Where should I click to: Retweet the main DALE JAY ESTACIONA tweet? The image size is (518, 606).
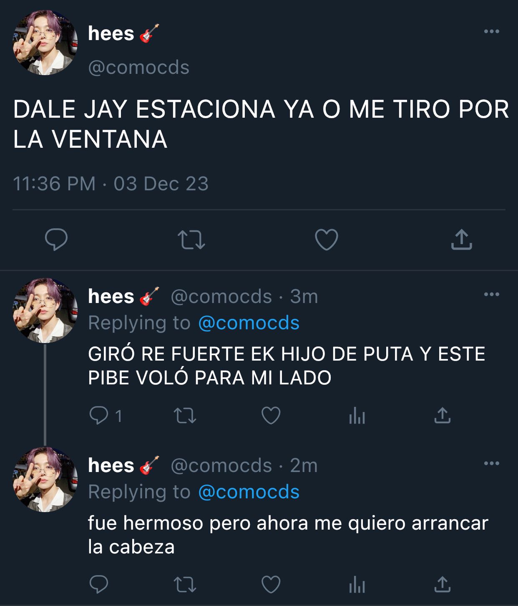point(191,240)
